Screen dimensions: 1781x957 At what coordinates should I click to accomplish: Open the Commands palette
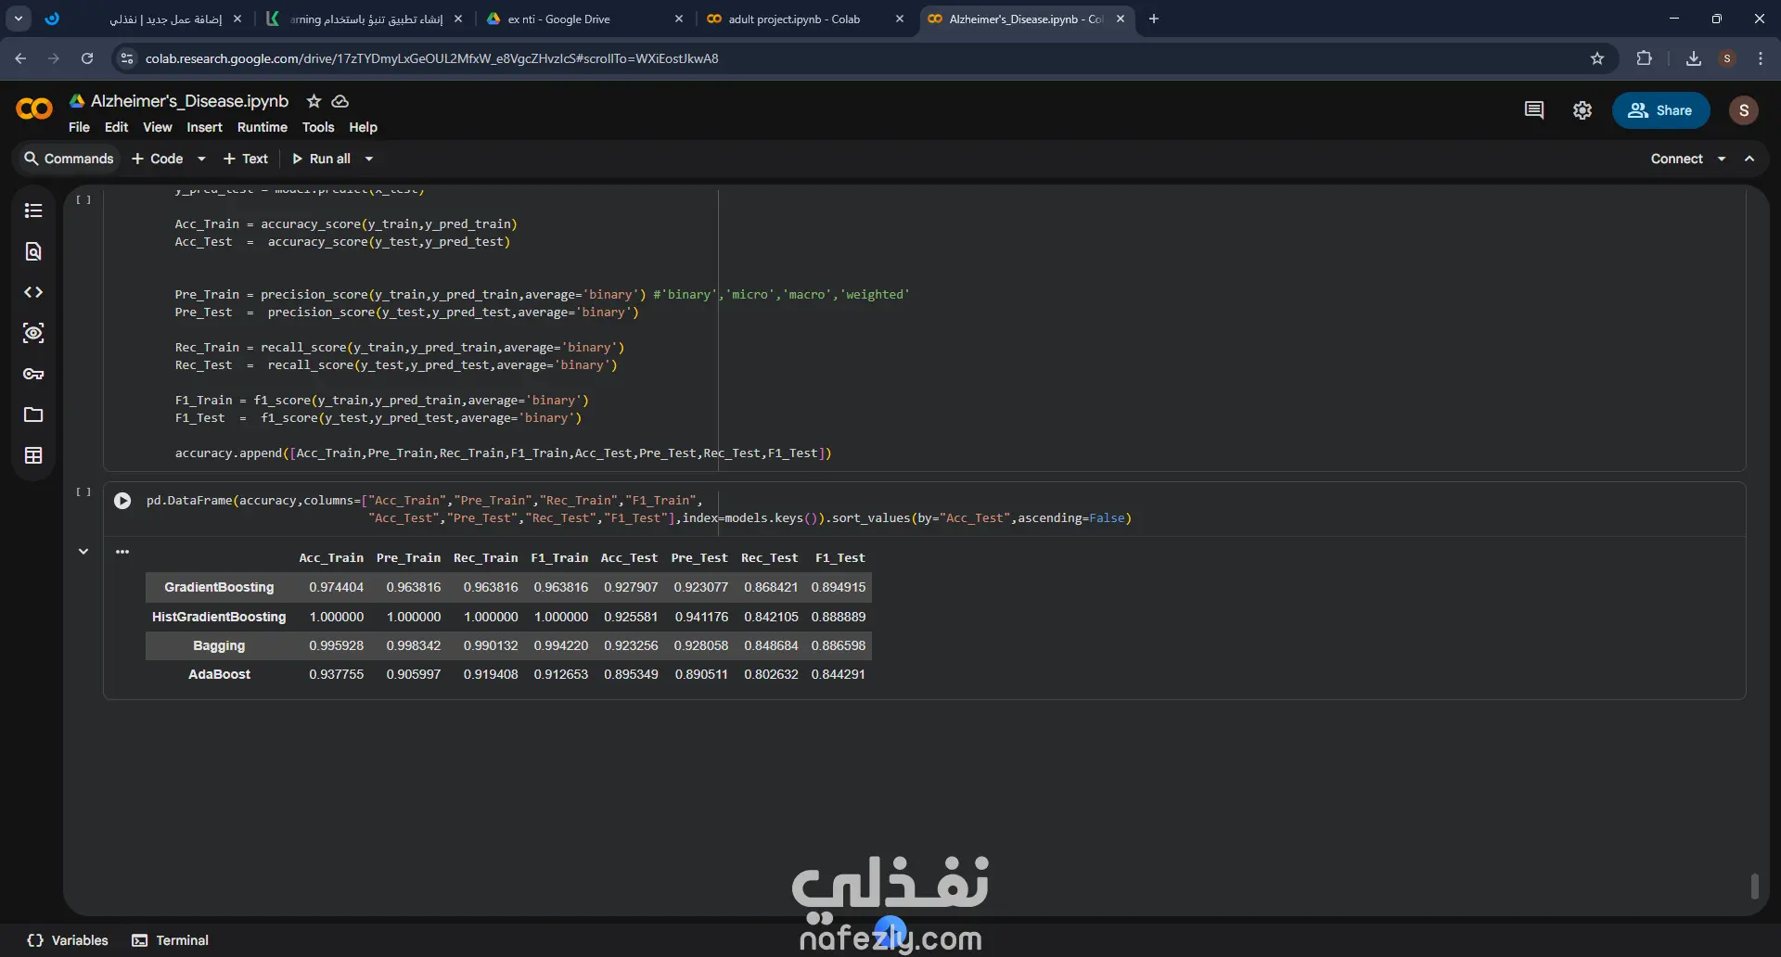point(69,159)
